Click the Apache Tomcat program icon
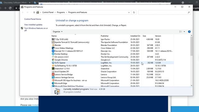 coord(53,42)
